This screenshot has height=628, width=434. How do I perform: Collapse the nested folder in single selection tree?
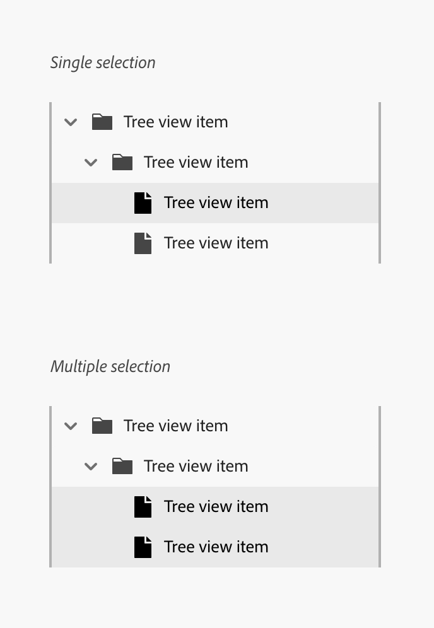tap(90, 162)
